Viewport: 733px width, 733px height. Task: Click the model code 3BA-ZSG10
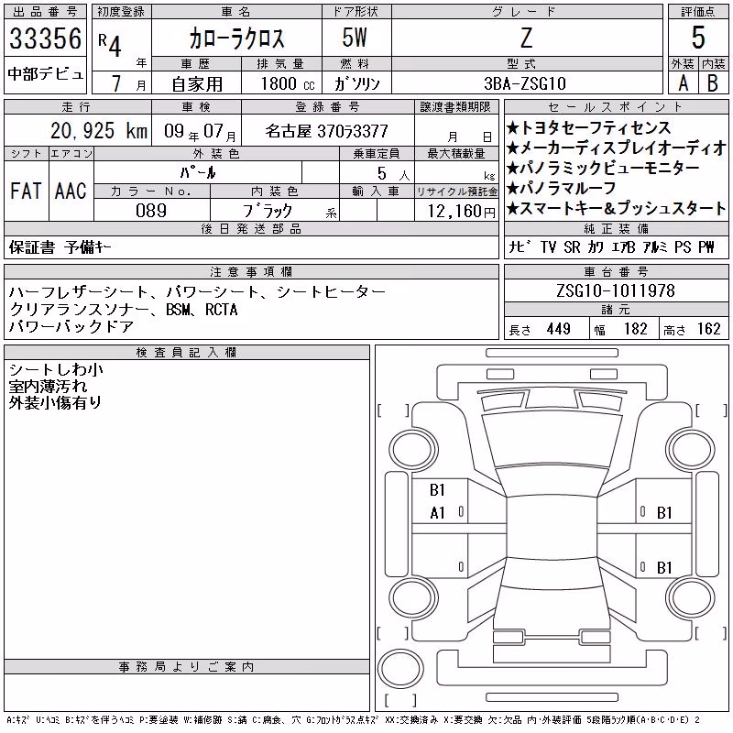(525, 83)
